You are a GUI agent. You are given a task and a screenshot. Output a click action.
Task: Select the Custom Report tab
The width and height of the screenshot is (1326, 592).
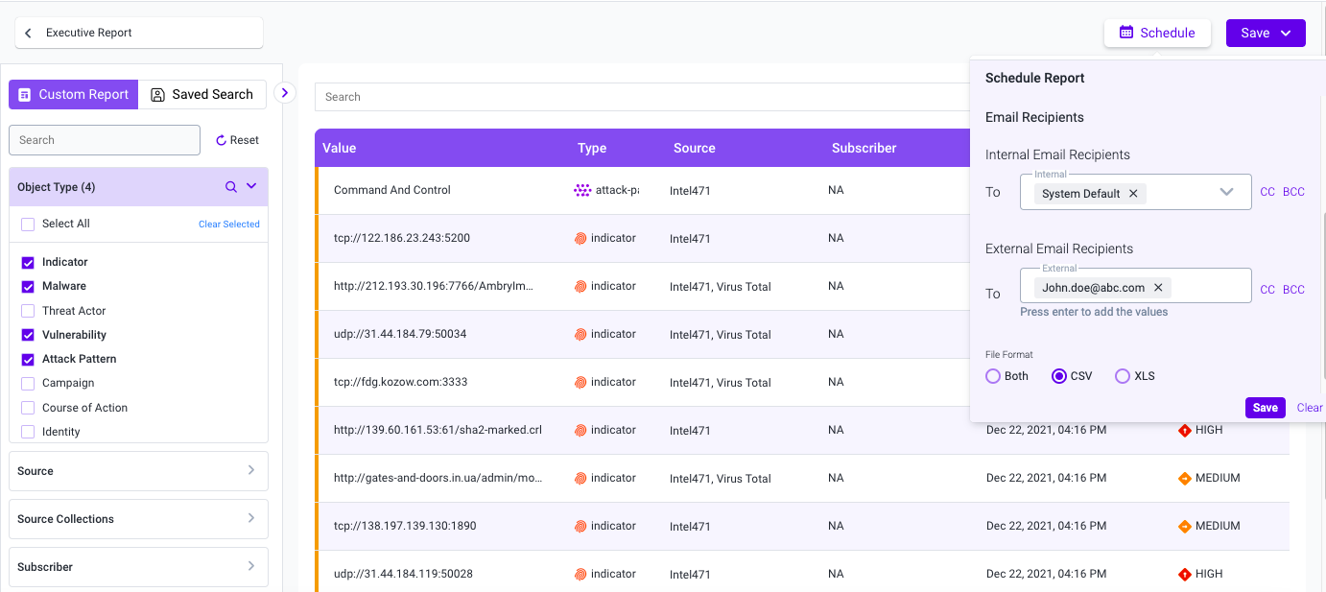click(74, 94)
